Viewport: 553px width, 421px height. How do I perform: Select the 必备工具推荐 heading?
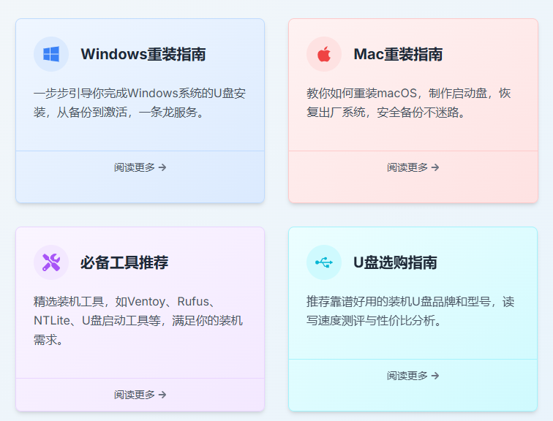tap(124, 262)
